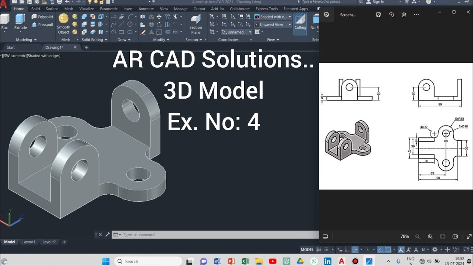Expand the Modify panel

(161, 40)
